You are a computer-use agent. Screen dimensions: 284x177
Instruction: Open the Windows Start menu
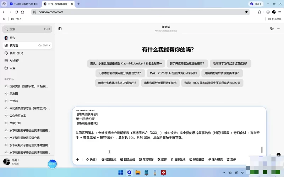click(x=120, y=172)
